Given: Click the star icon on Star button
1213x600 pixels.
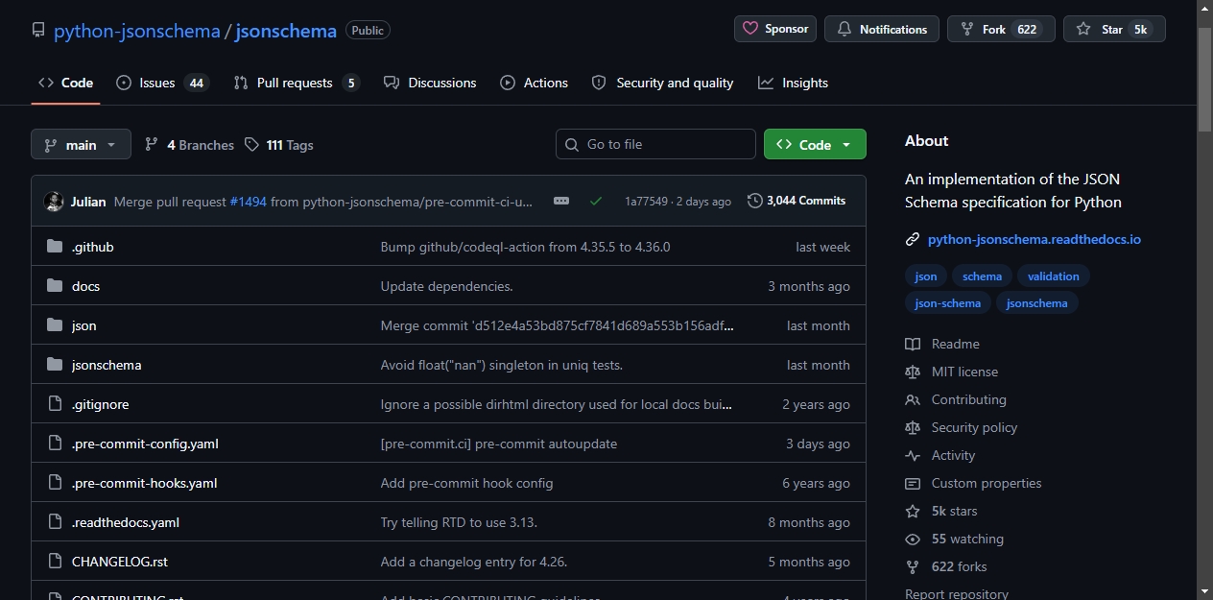Looking at the screenshot, I should point(1083,29).
